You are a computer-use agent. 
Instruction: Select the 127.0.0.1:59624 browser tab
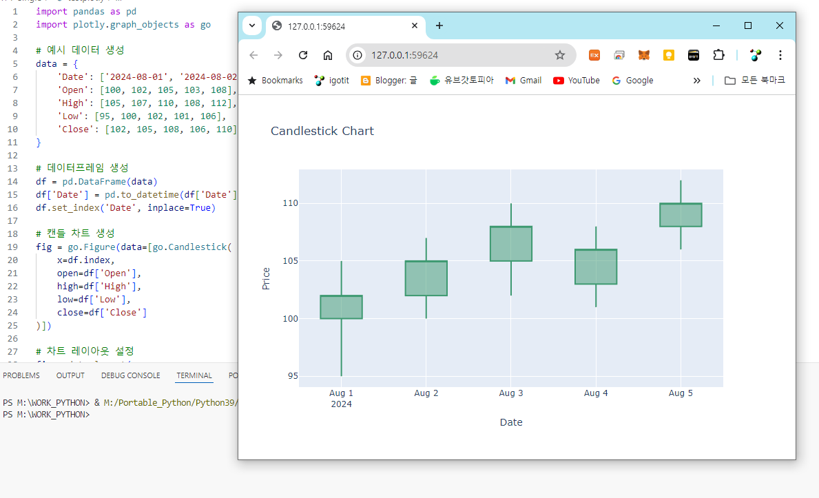(344, 26)
